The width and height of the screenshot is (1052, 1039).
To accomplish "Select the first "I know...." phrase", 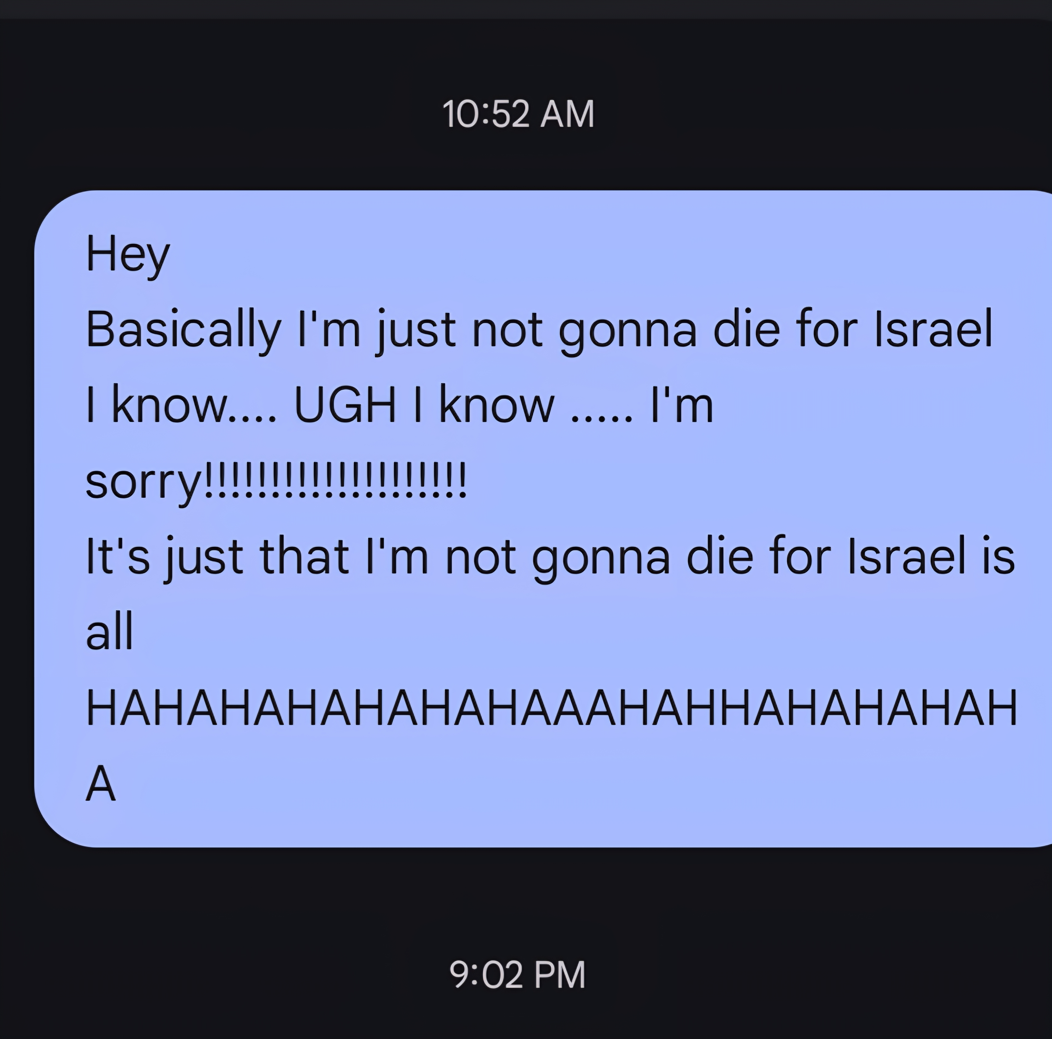I will (181, 405).
